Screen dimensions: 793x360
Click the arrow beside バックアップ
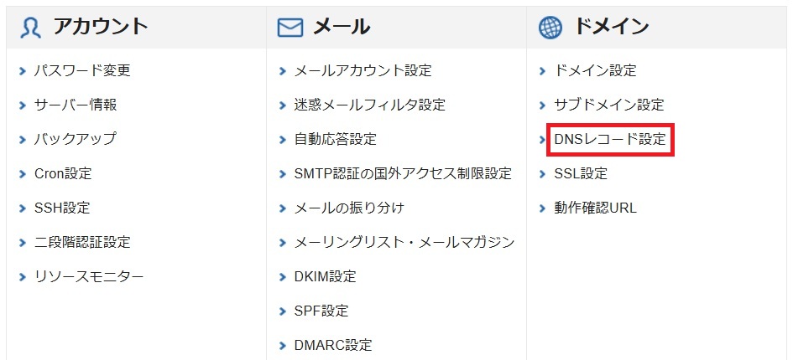point(23,140)
